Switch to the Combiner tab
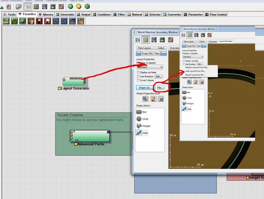The width and height of the screenshot is (264, 199). click(x=102, y=15)
